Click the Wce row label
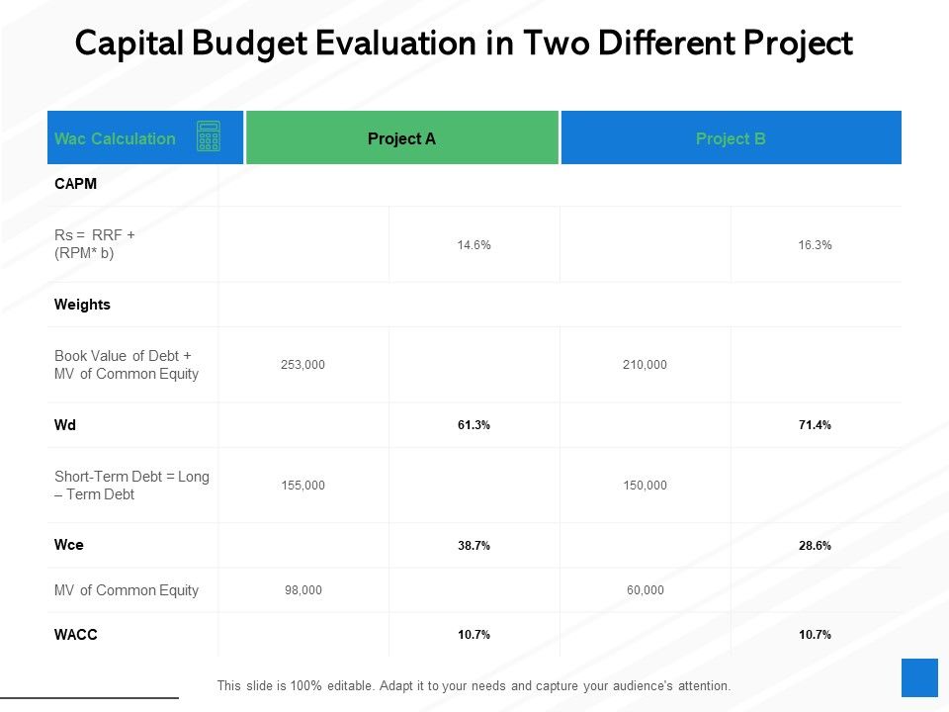 (x=69, y=545)
